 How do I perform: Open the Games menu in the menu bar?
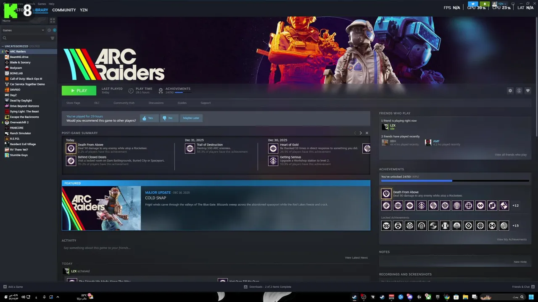pyautogui.click(x=42, y=4)
